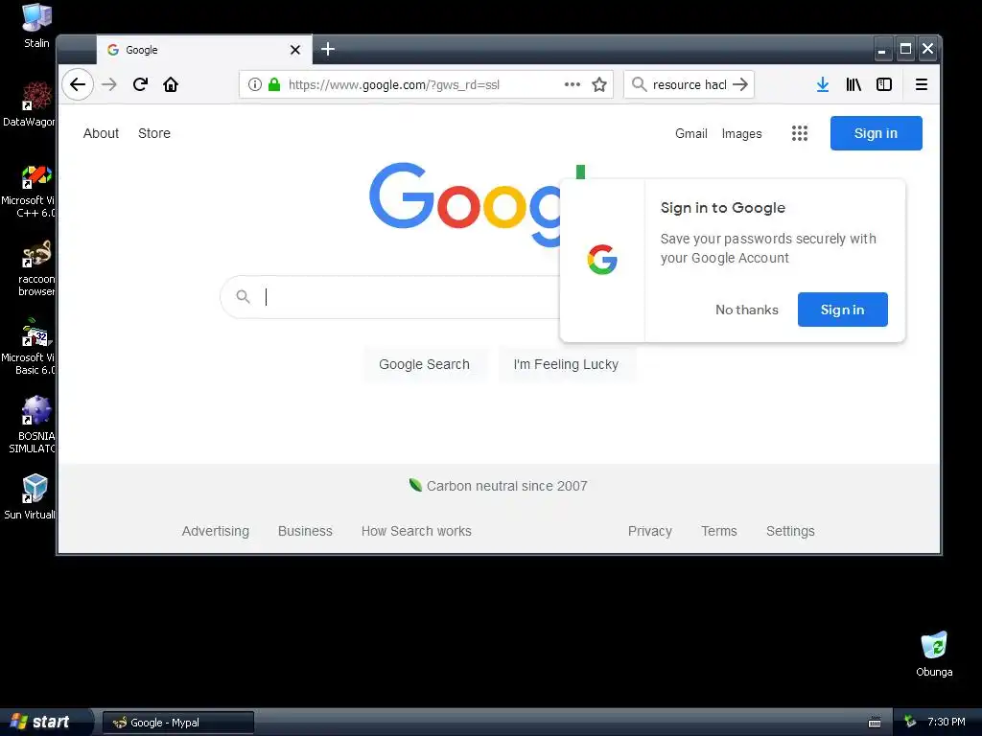This screenshot has height=736, width=982.
Task: Open the Business footer link
Action: coord(305,531)
